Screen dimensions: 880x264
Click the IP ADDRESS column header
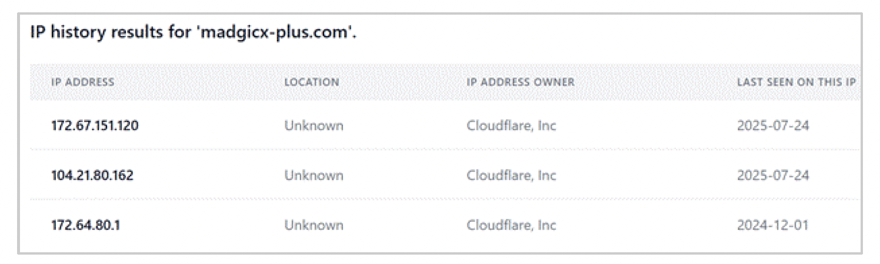point(82,82)
